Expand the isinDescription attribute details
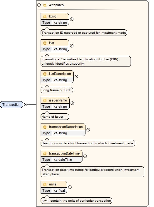The image size is (154, 207). tap(76, 77)
